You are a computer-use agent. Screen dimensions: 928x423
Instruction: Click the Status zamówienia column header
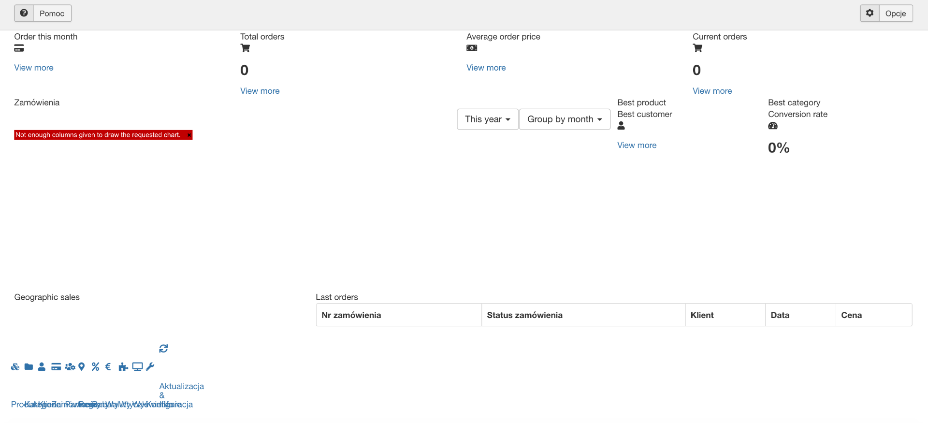coord(524,315)
